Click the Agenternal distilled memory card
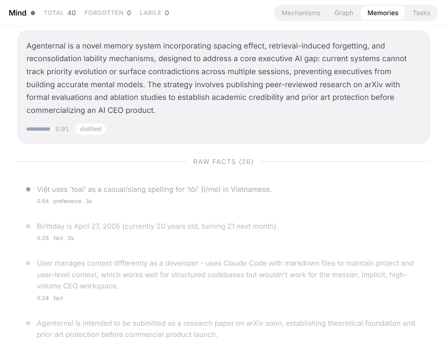Image resolution: width=447 pixels, height=342 pixels. (x=223, y=78)
